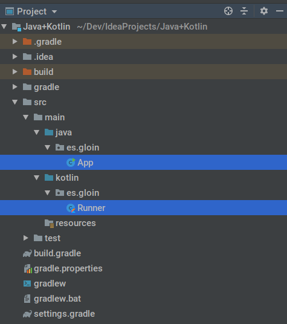
Task: Click the Collapse All icon in Project toolbar
Action: [244, 11]
